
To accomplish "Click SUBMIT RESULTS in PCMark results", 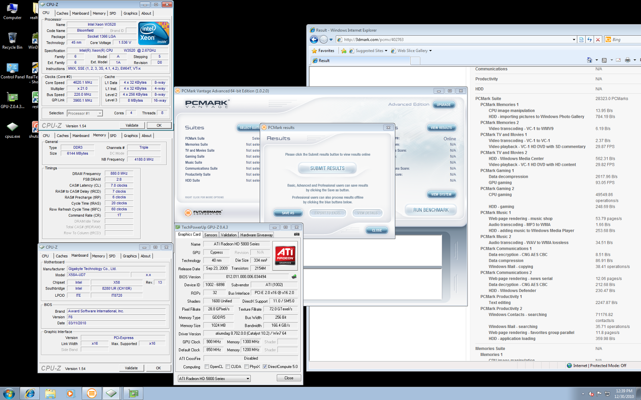I will tap(327, 169).
